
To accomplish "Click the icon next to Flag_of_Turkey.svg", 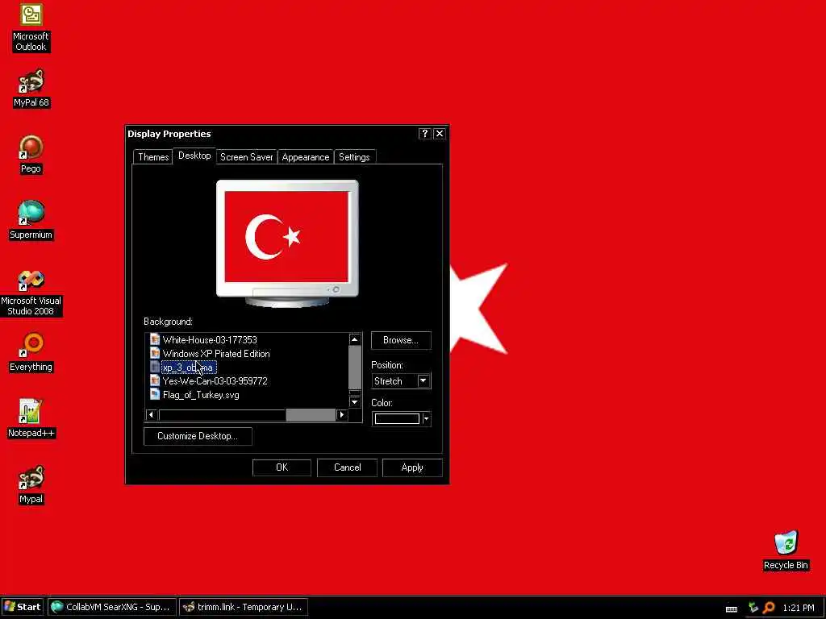I will point(155,394).
